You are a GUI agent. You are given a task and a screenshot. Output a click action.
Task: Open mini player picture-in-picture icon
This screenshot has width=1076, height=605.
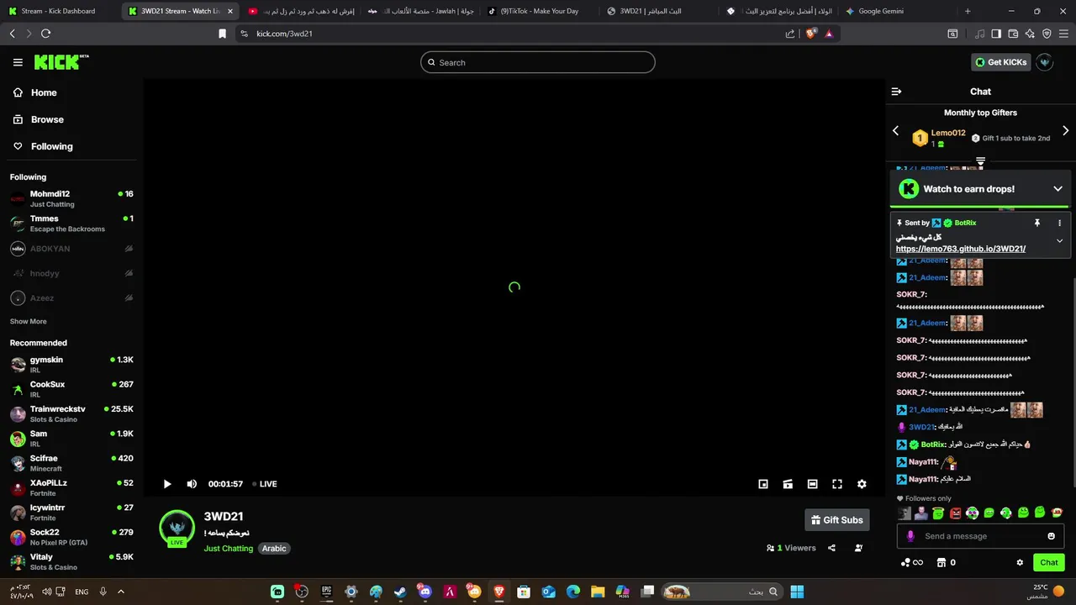pos(763,484)
